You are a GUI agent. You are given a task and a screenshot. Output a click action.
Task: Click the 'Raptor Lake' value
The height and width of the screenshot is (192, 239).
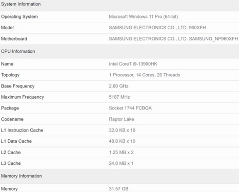pos(122,119)
